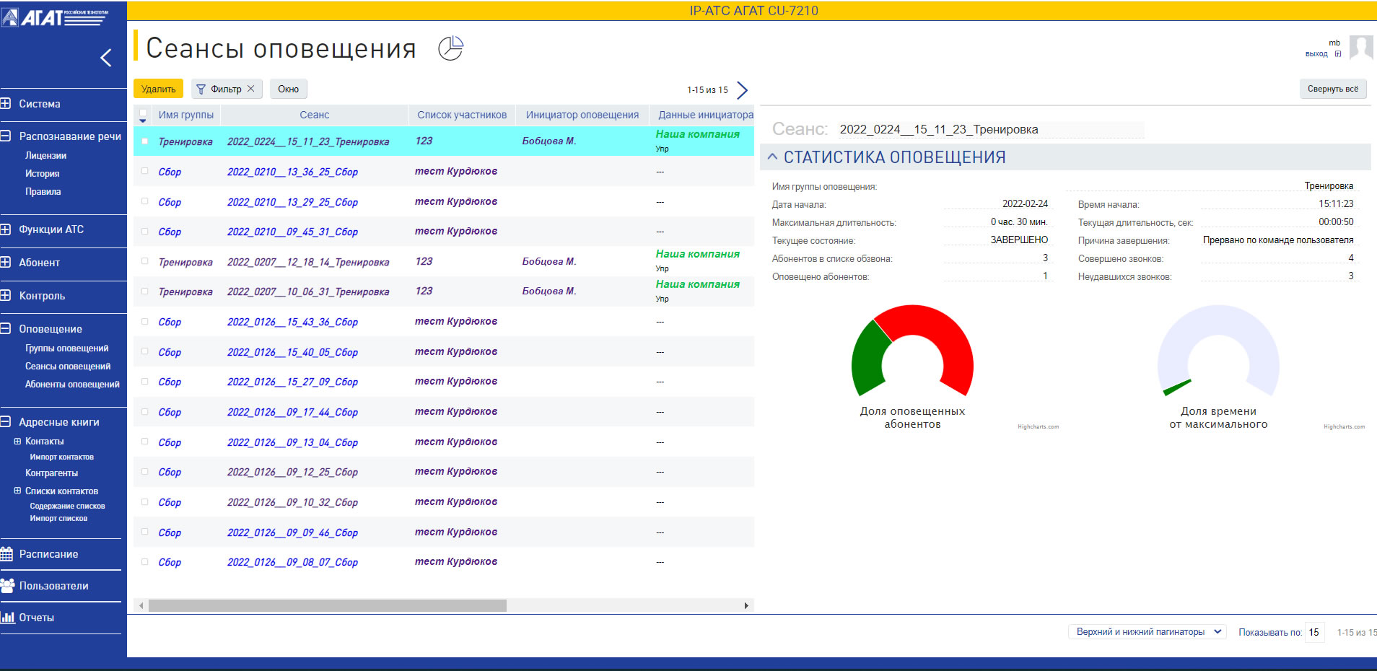
Task: Click the Показывать по input field
Action: [1314, 632]
